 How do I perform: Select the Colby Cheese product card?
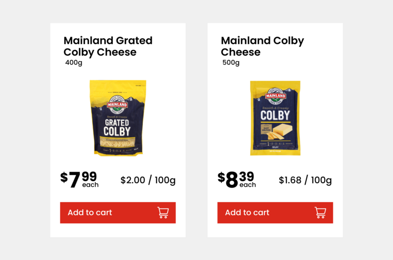(x=275, y=130)
